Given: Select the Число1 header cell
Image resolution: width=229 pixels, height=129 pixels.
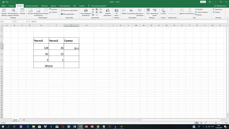Looking at the screenshot, I should (x=41, y=40).
